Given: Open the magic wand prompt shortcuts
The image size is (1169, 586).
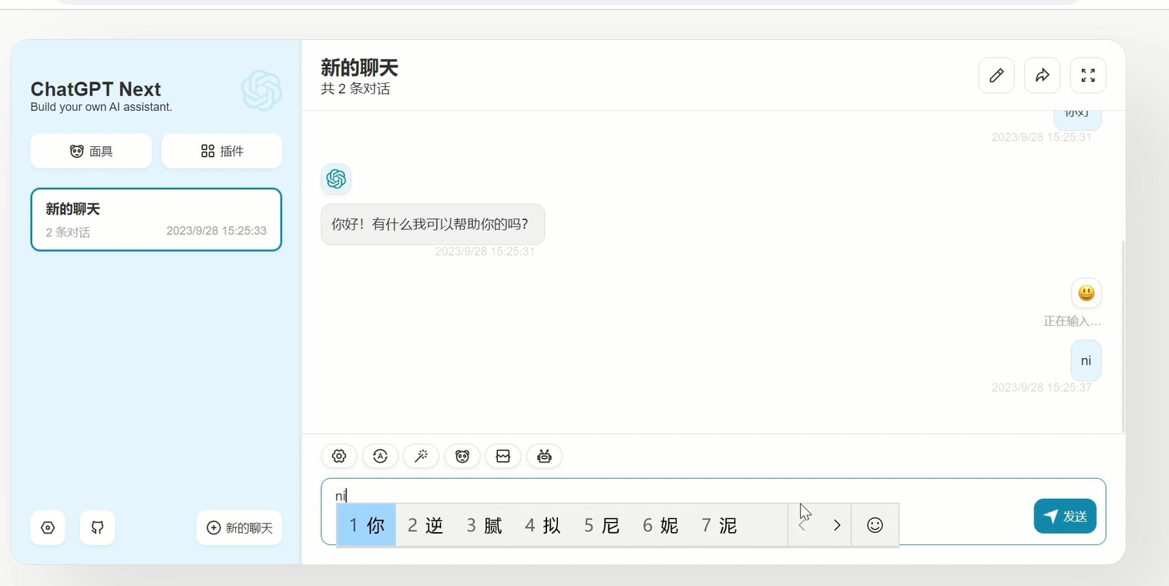Looking at the screenshot, I should click(x=421, y=456).
